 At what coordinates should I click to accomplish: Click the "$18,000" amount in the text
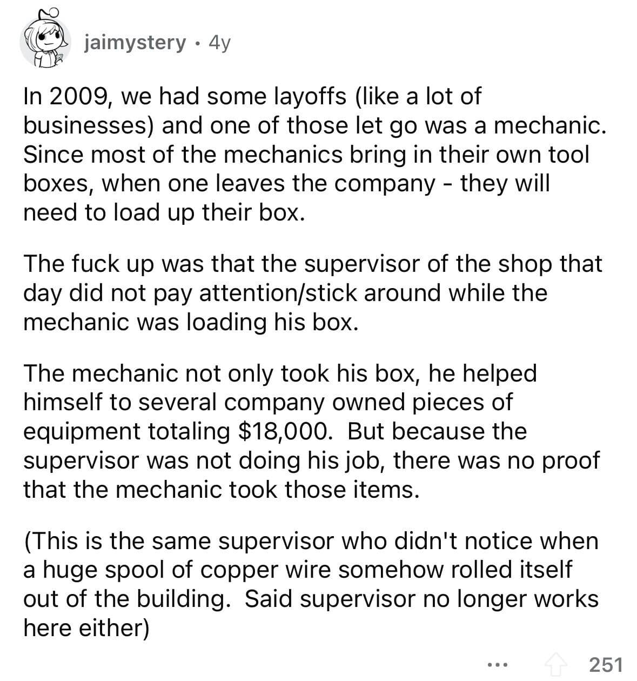point(282,431)
